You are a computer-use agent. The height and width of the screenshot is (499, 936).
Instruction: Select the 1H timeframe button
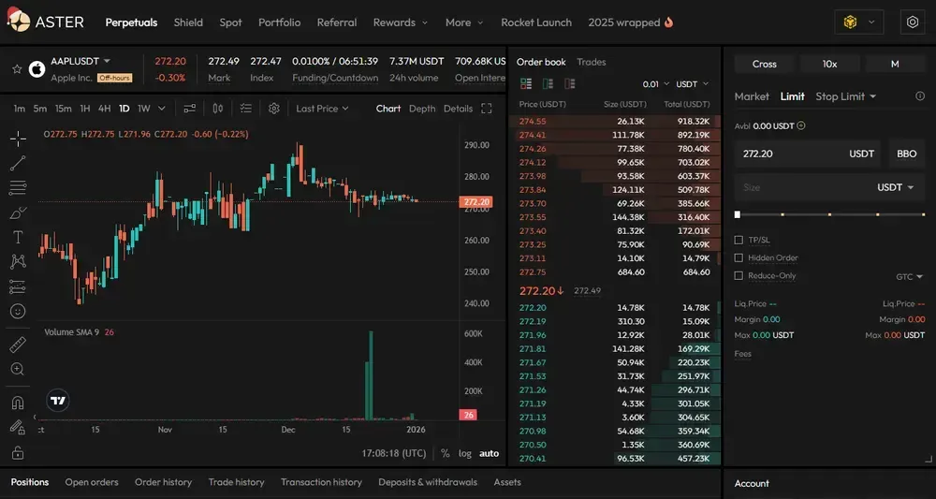tap(85, 109)
